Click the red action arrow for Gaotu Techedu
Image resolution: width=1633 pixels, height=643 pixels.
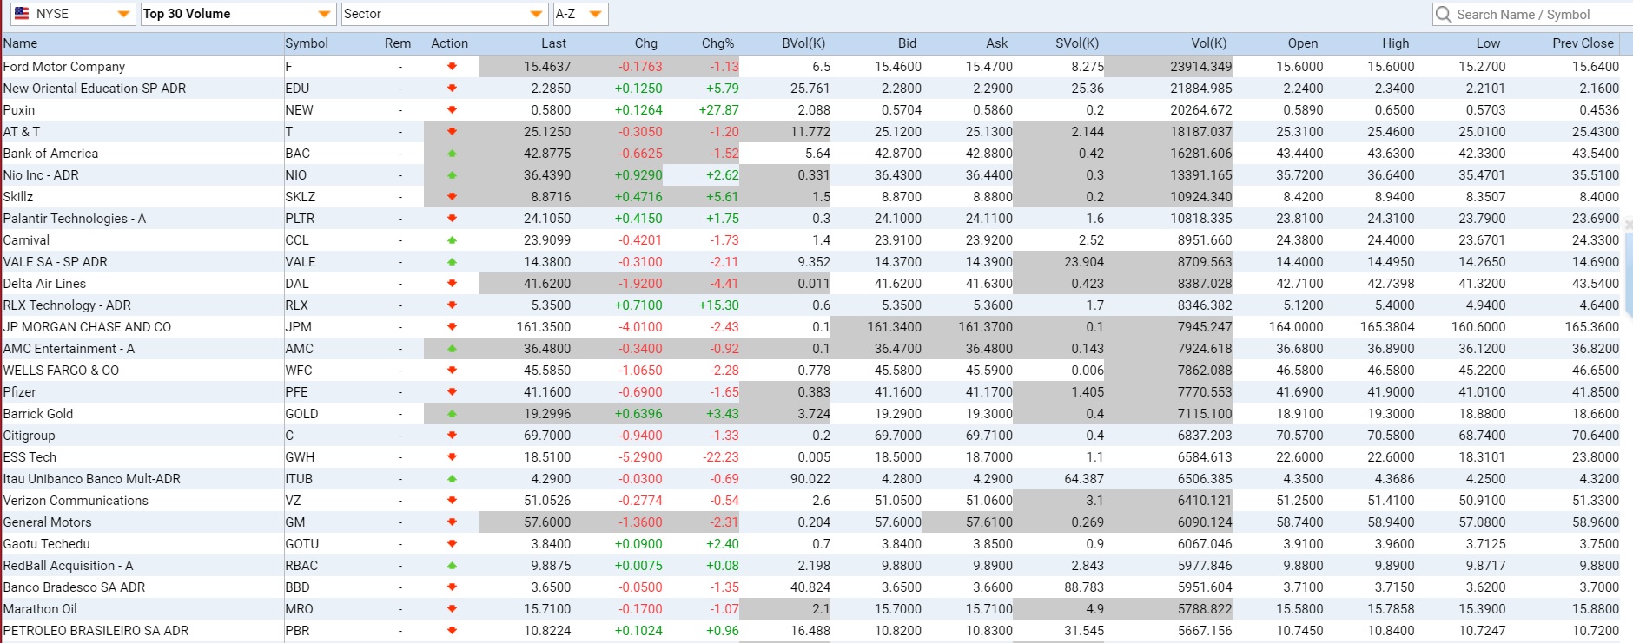pos(452,544)
